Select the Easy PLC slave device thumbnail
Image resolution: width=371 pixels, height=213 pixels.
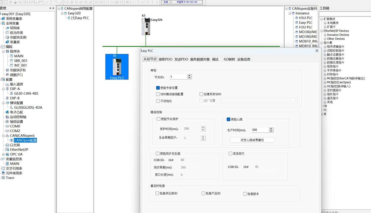[x=117, y=67]
